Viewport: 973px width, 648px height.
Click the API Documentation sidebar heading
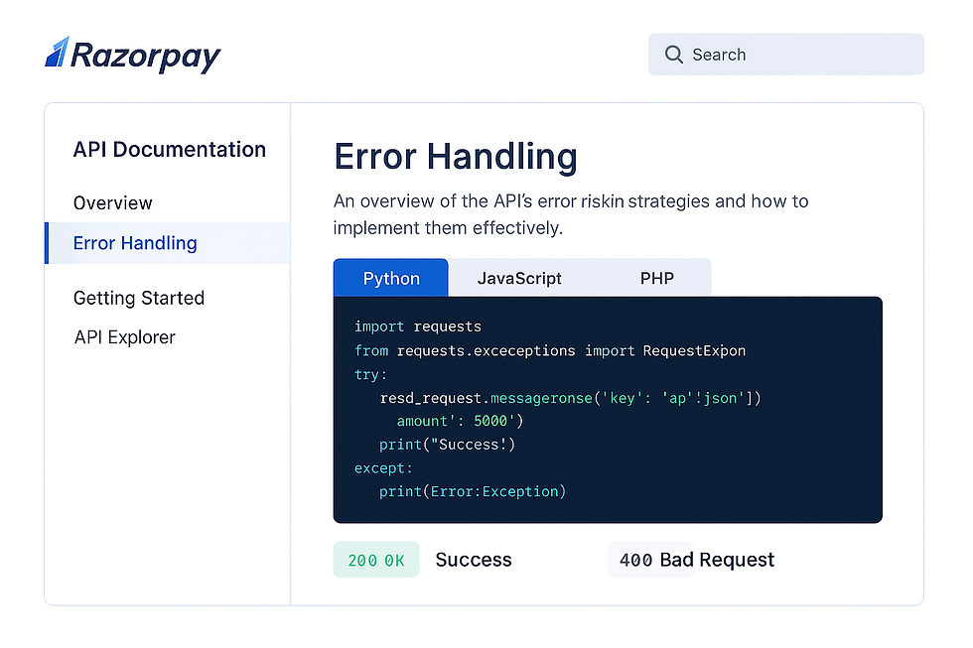tap(170, 150)
